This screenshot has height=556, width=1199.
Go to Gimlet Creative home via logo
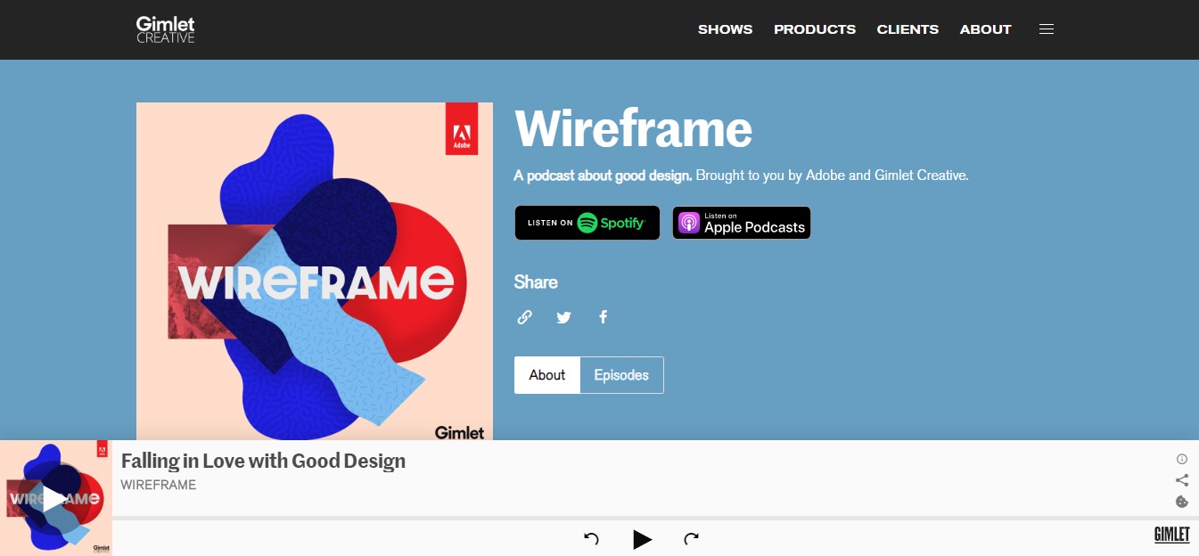point(166,29)
